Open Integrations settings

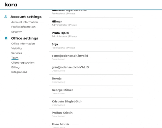(x=19, y=72)
